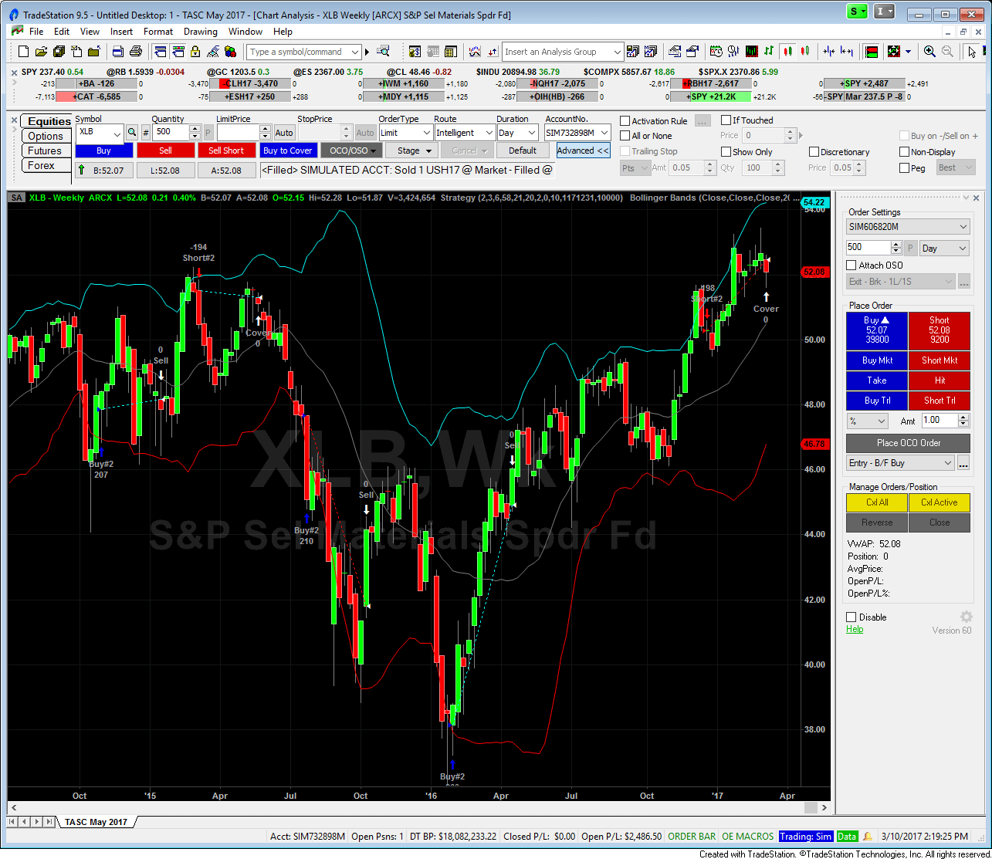Image resolution: width=992 pixels, height=859 pixels.
Task: Open the Insert menu
Action: click(121, 32)
